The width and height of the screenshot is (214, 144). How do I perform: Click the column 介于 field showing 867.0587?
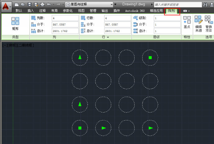65,25
